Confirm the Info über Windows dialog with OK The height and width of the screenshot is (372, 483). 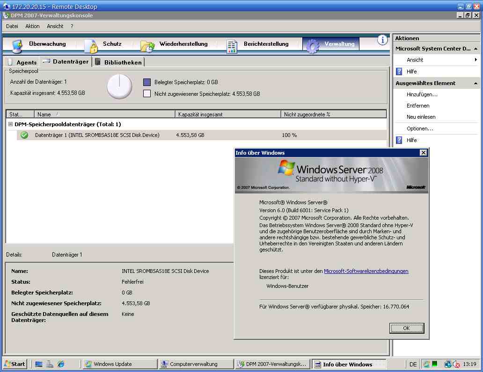click(x=406, y=328)
